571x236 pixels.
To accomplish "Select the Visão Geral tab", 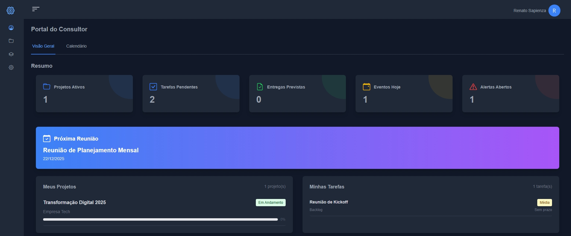I will (43, 46).
